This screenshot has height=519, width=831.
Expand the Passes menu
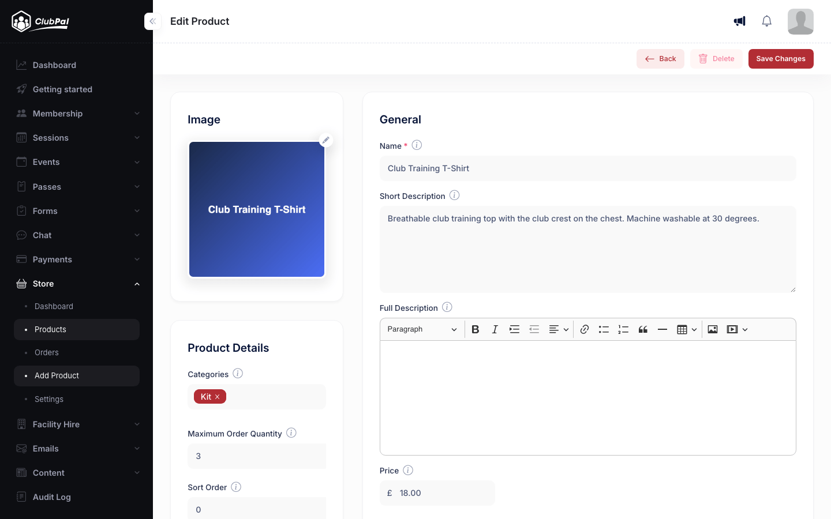point(77,187)
